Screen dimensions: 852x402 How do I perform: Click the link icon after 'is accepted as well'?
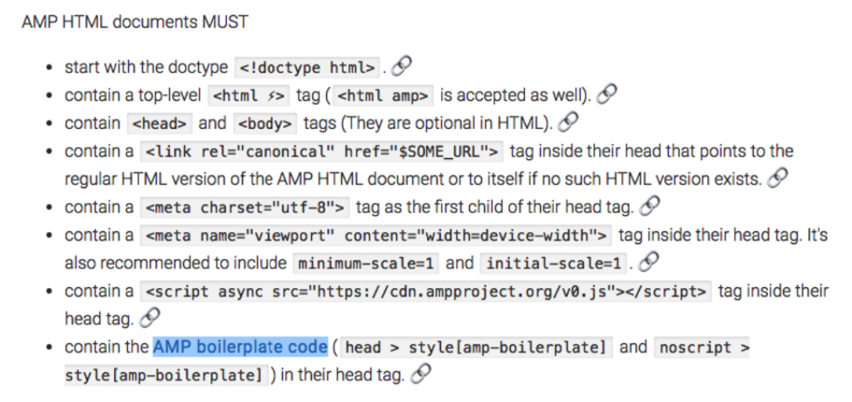607,95
